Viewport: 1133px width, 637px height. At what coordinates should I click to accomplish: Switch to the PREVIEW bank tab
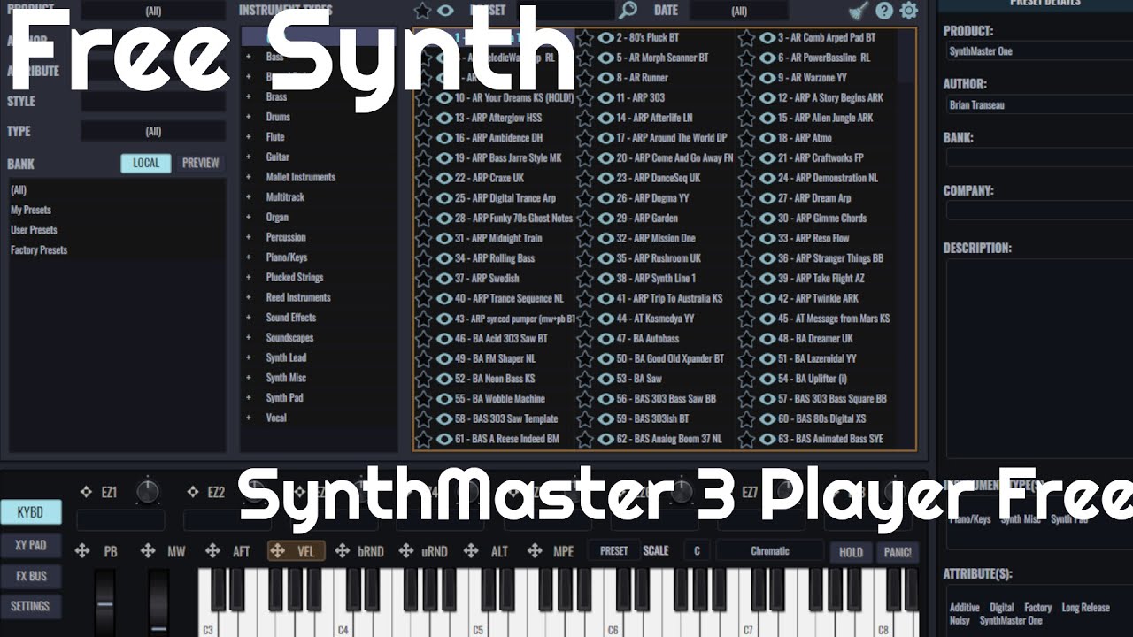[201, 163]
